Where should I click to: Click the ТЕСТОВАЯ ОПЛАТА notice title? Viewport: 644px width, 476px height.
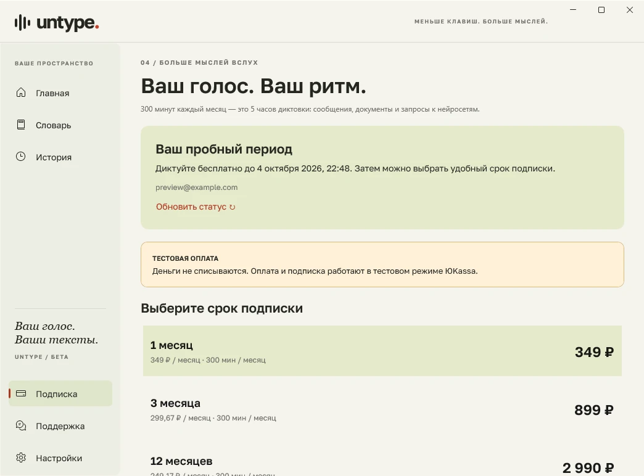185,258
